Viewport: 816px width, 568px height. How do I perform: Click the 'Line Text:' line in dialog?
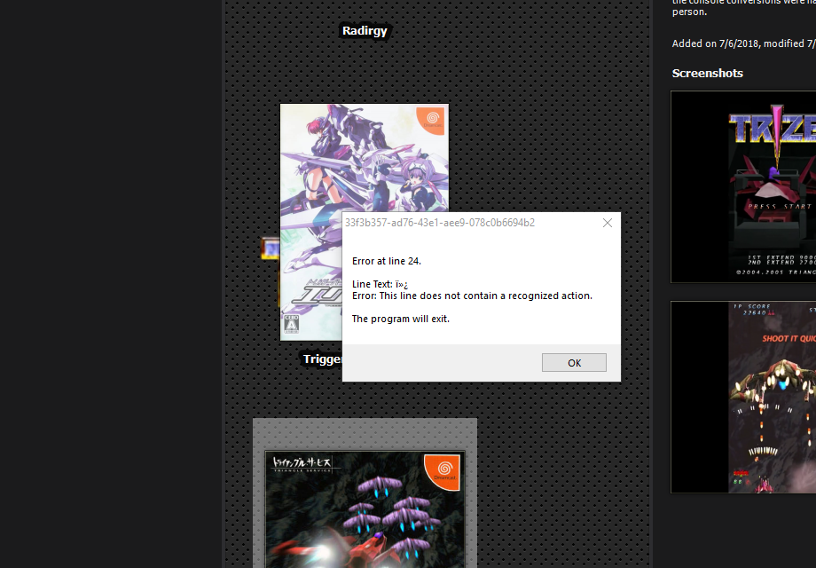[x=380, y=284]
